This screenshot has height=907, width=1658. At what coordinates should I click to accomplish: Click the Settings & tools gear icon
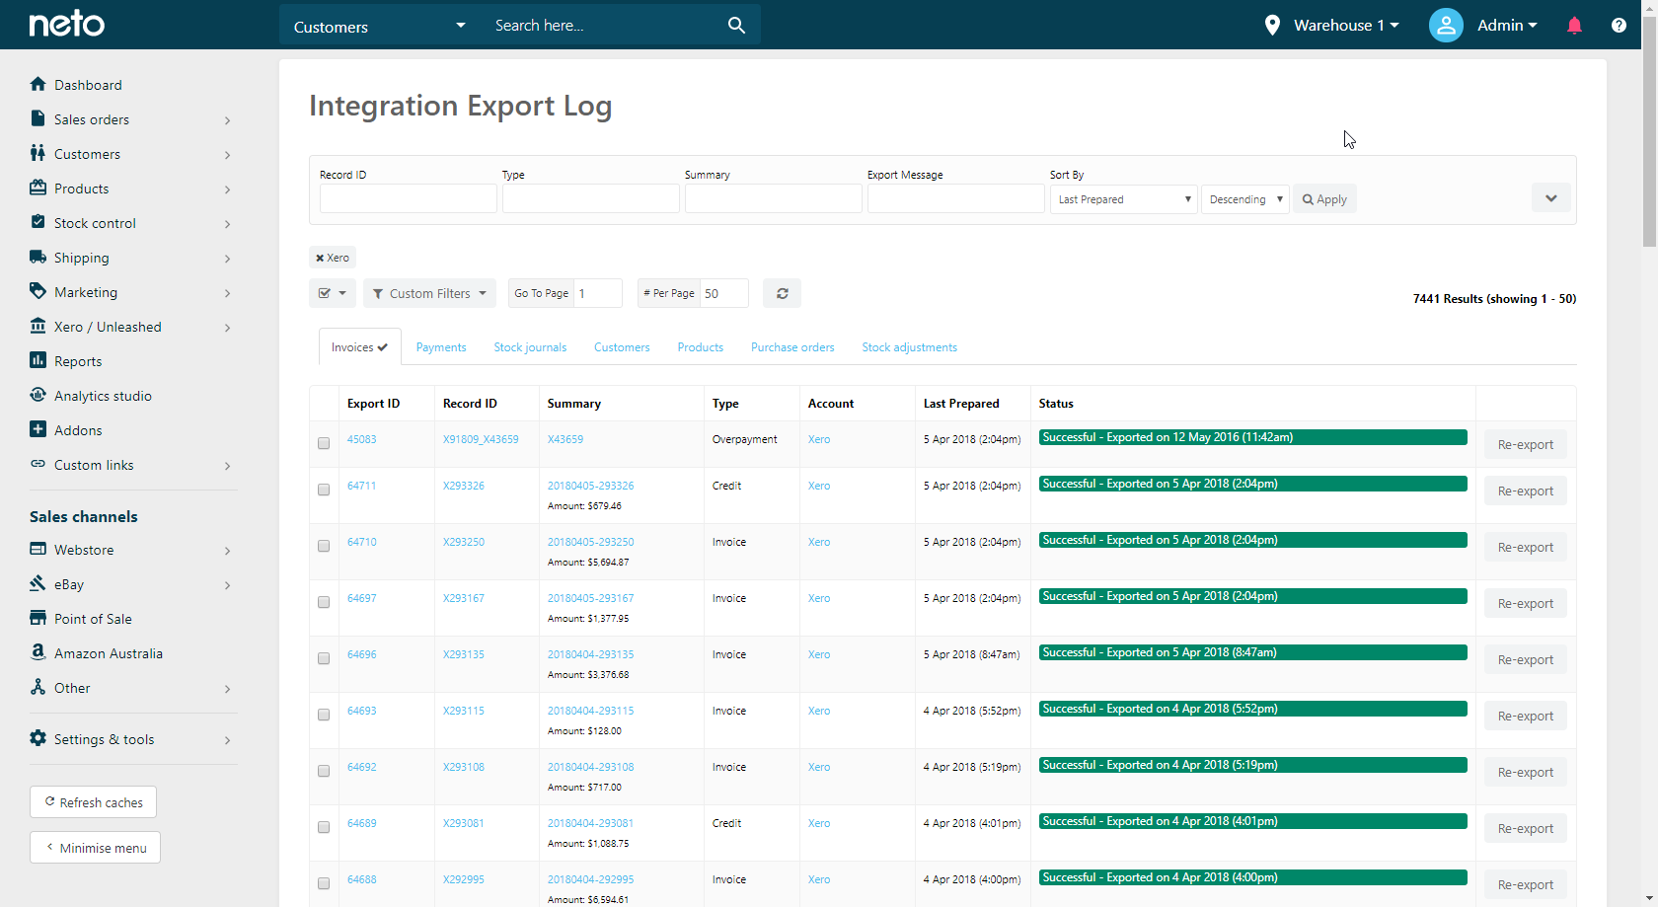click(x=38, y=738)
